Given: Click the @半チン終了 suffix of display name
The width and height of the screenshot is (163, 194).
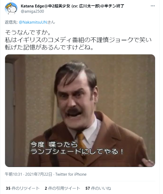Looking at the screenshot, I should tap(112, 6).
